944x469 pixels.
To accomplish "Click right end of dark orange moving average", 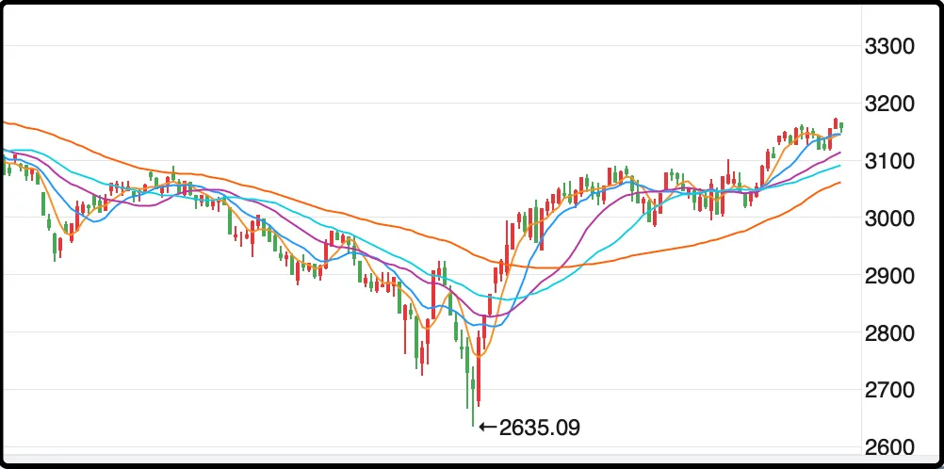I will click(839, 183).
